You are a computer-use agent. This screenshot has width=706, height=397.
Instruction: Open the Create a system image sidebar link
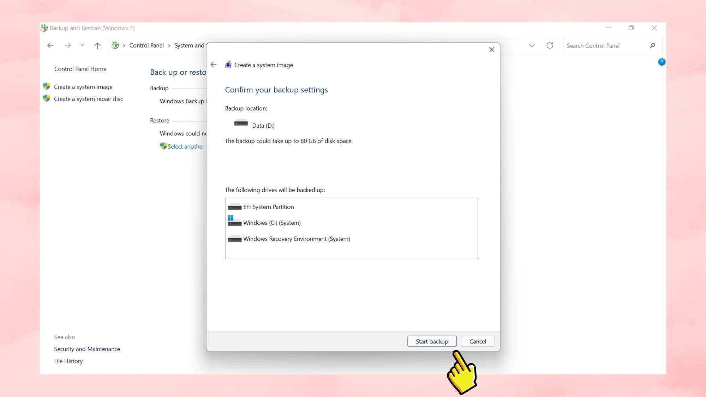[x=83, y=87]
